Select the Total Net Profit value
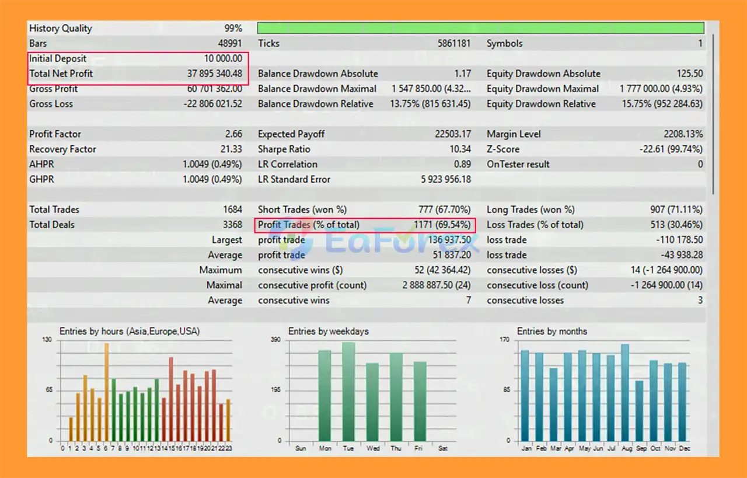 (215, 74)
